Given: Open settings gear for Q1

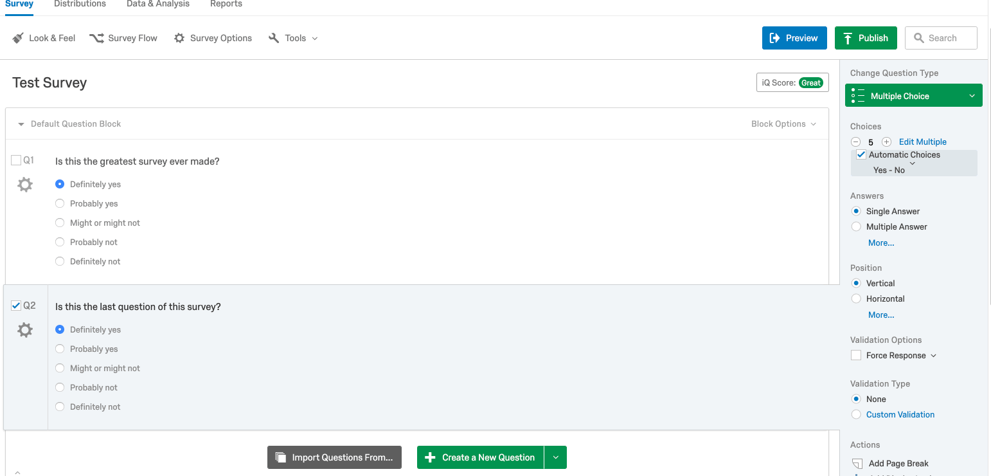Looking at the screenshot, I should coord(25,185).
